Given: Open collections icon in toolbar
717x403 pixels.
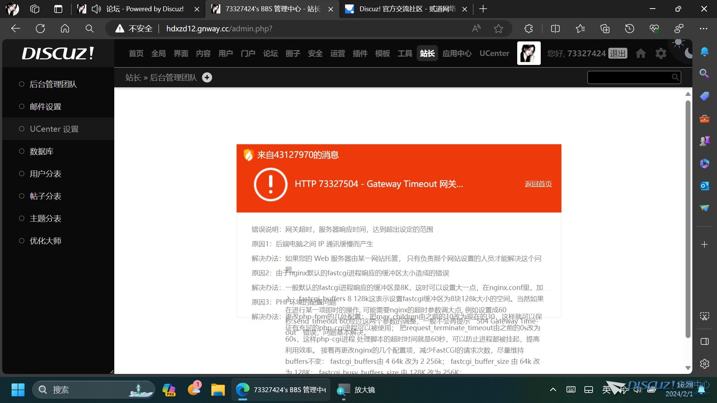Looking at the screenshot, I should pyautogui.click(x=605, y=29).
